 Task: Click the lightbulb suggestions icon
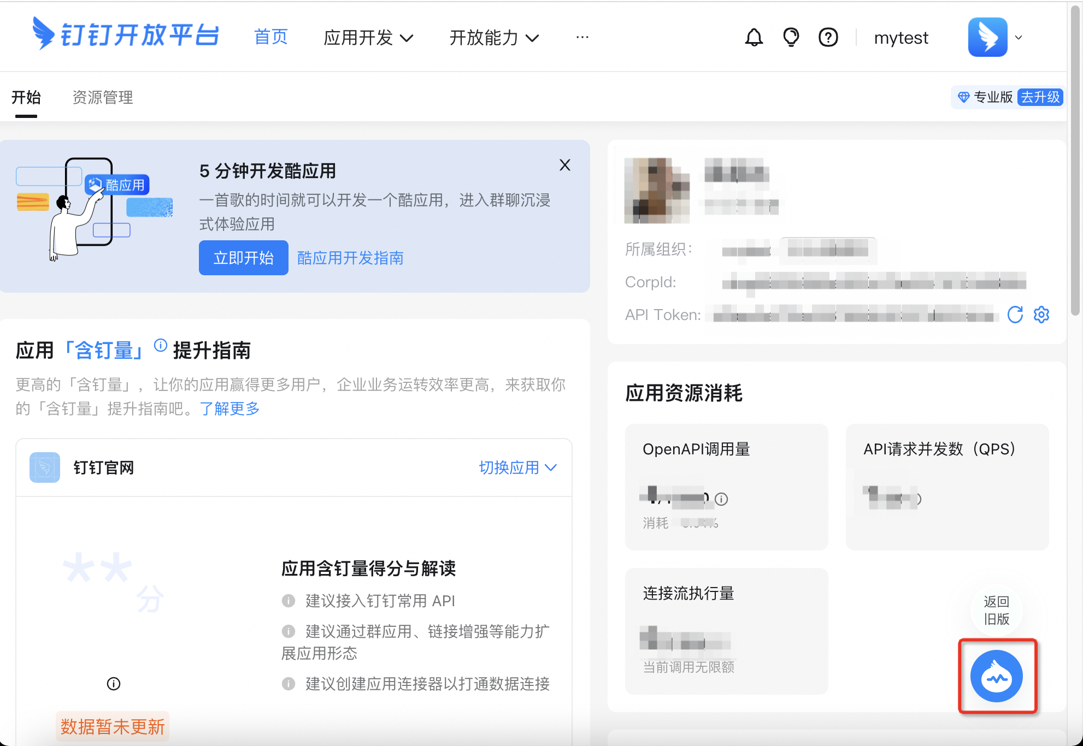(791, 38)
